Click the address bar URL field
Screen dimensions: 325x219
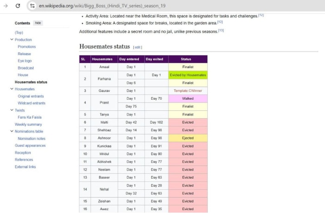pos(102,6)
